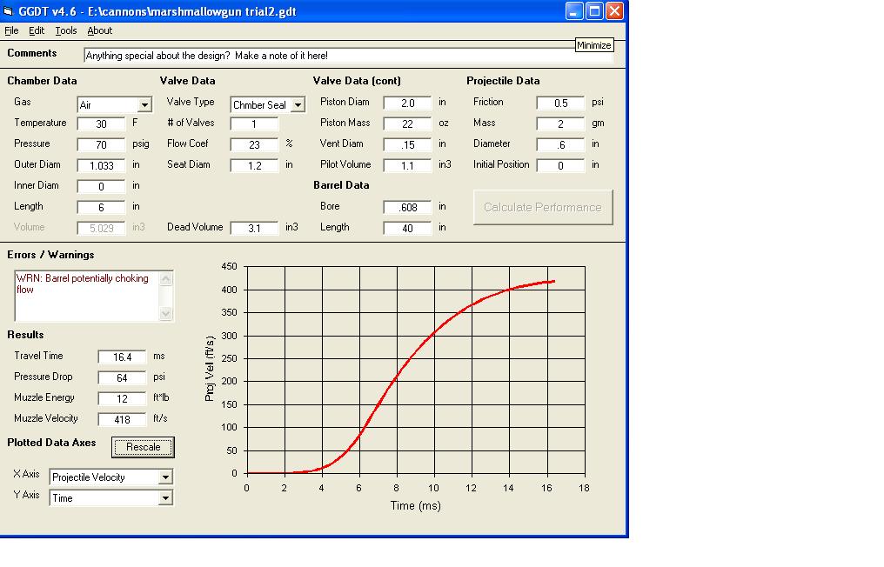Open the File menu
Image resolution: width=884 pixels, height=567 pixels.
11,30
